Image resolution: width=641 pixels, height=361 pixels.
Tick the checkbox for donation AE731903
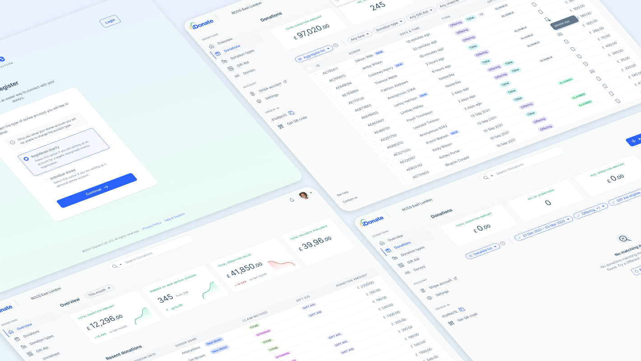click(405, 180)
